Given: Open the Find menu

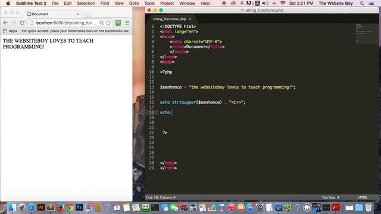Looking at the screenshot, I should [105, 3].
